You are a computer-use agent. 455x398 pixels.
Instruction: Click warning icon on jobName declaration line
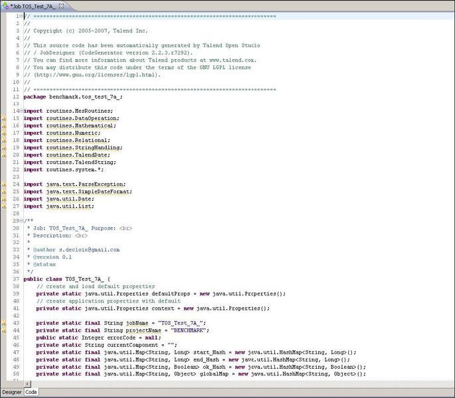pyautogui.click(x=3, y=322)
